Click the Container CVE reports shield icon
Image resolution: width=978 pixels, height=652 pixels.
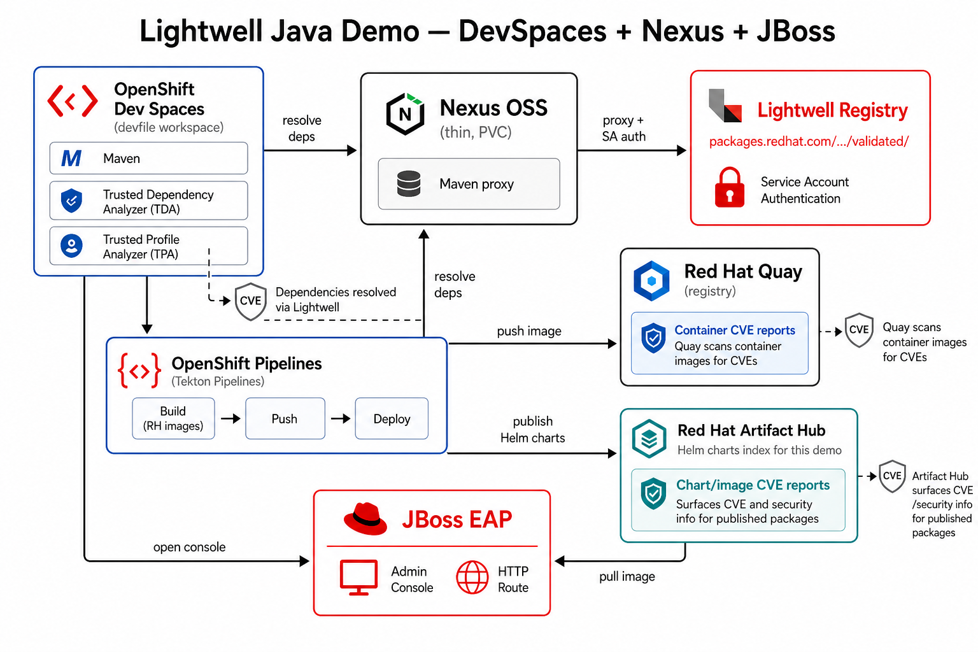[x=653, y=339]
